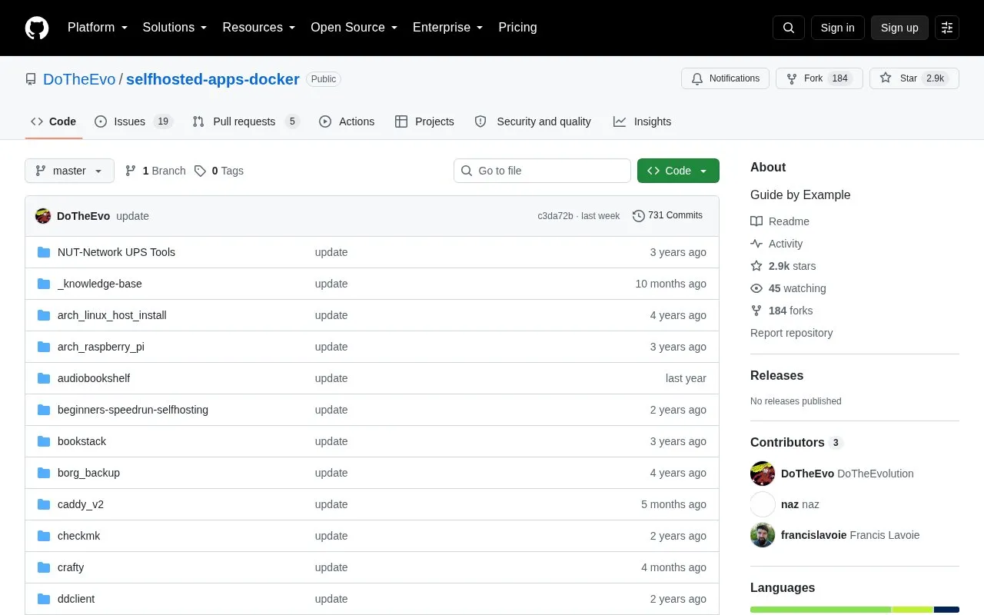Screen dimensions: 984x615
Task: Click the _knowledge-base folder icon
Action: 44,284
